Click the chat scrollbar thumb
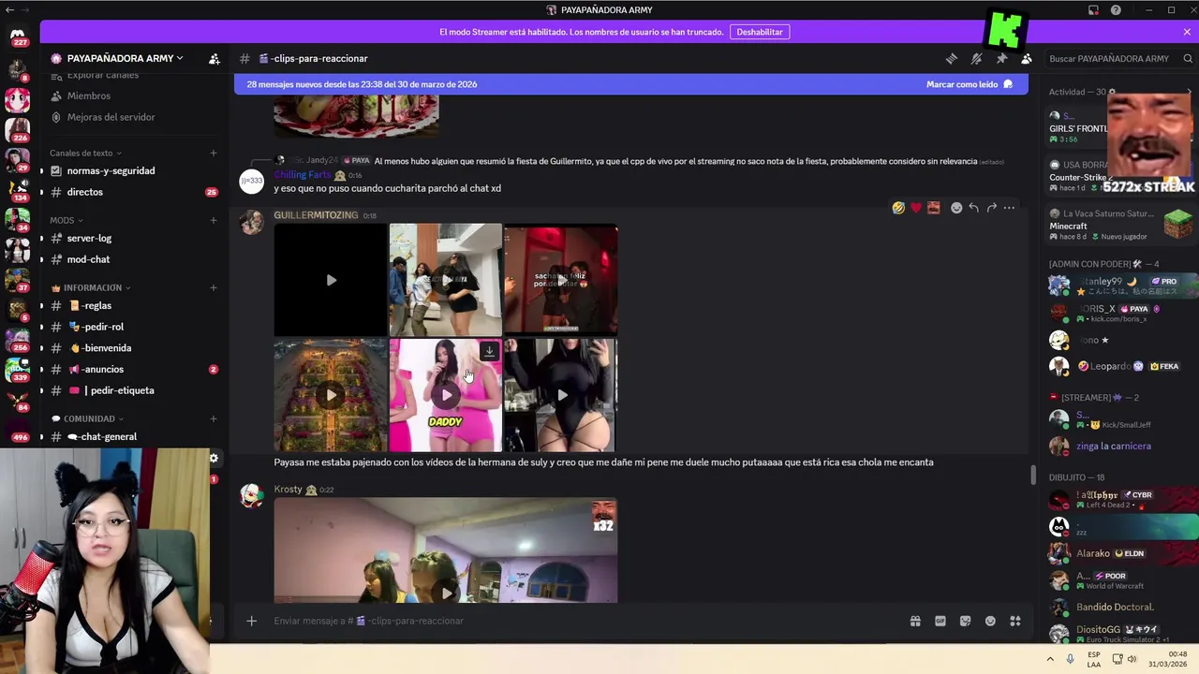Screen dimensions: 1199x674 click(1033, 475)
